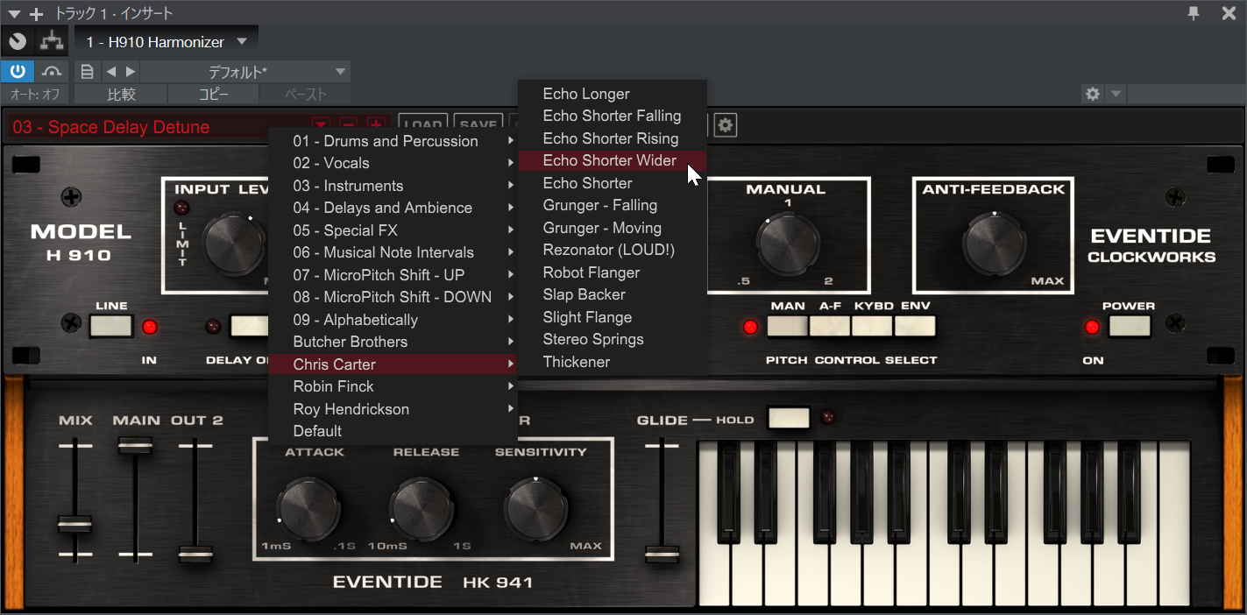1247x615 pixels.
Task: Click the MANUAL pitch knob
Action: click(789, 244)
